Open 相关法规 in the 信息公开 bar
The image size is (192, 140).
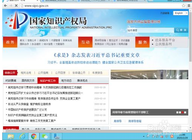(26, 73)
